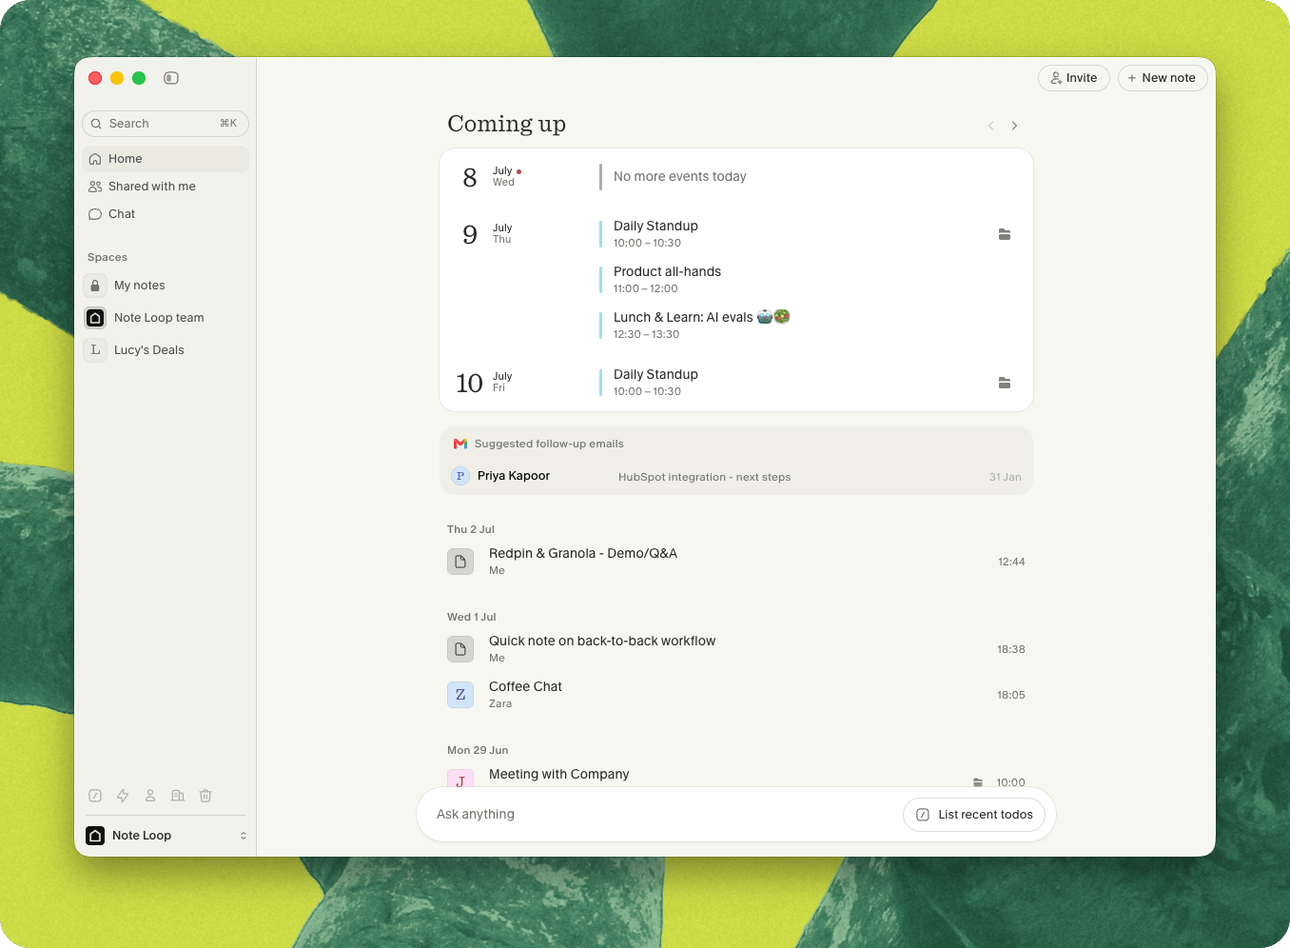The width and height of the screenshot is (1290, 948).
Task: Go to next days in Coming up
Action: pyautogui.click(x=1015, y=126)
